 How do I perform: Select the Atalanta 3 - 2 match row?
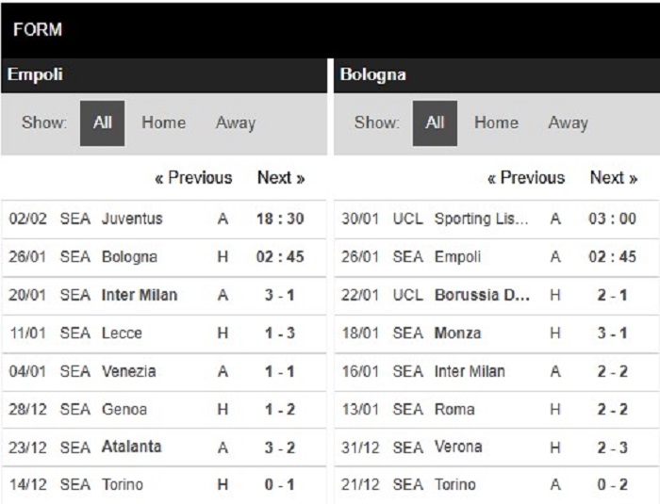[164, 447]
